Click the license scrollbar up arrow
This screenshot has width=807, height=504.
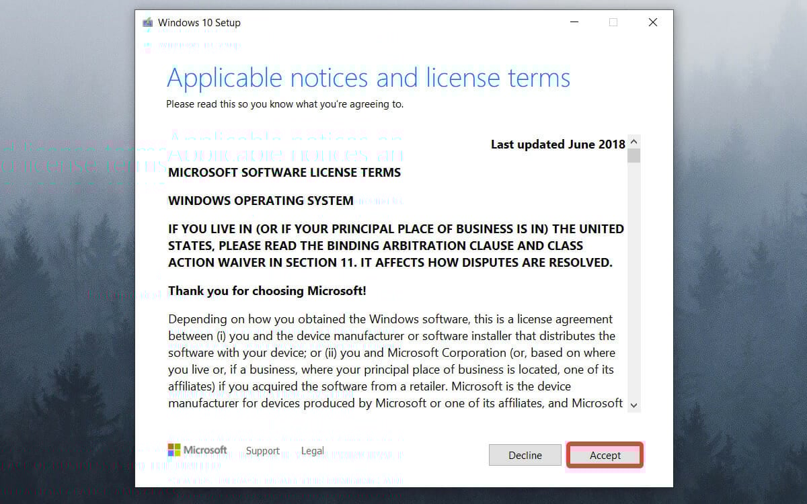pos(633,142)
